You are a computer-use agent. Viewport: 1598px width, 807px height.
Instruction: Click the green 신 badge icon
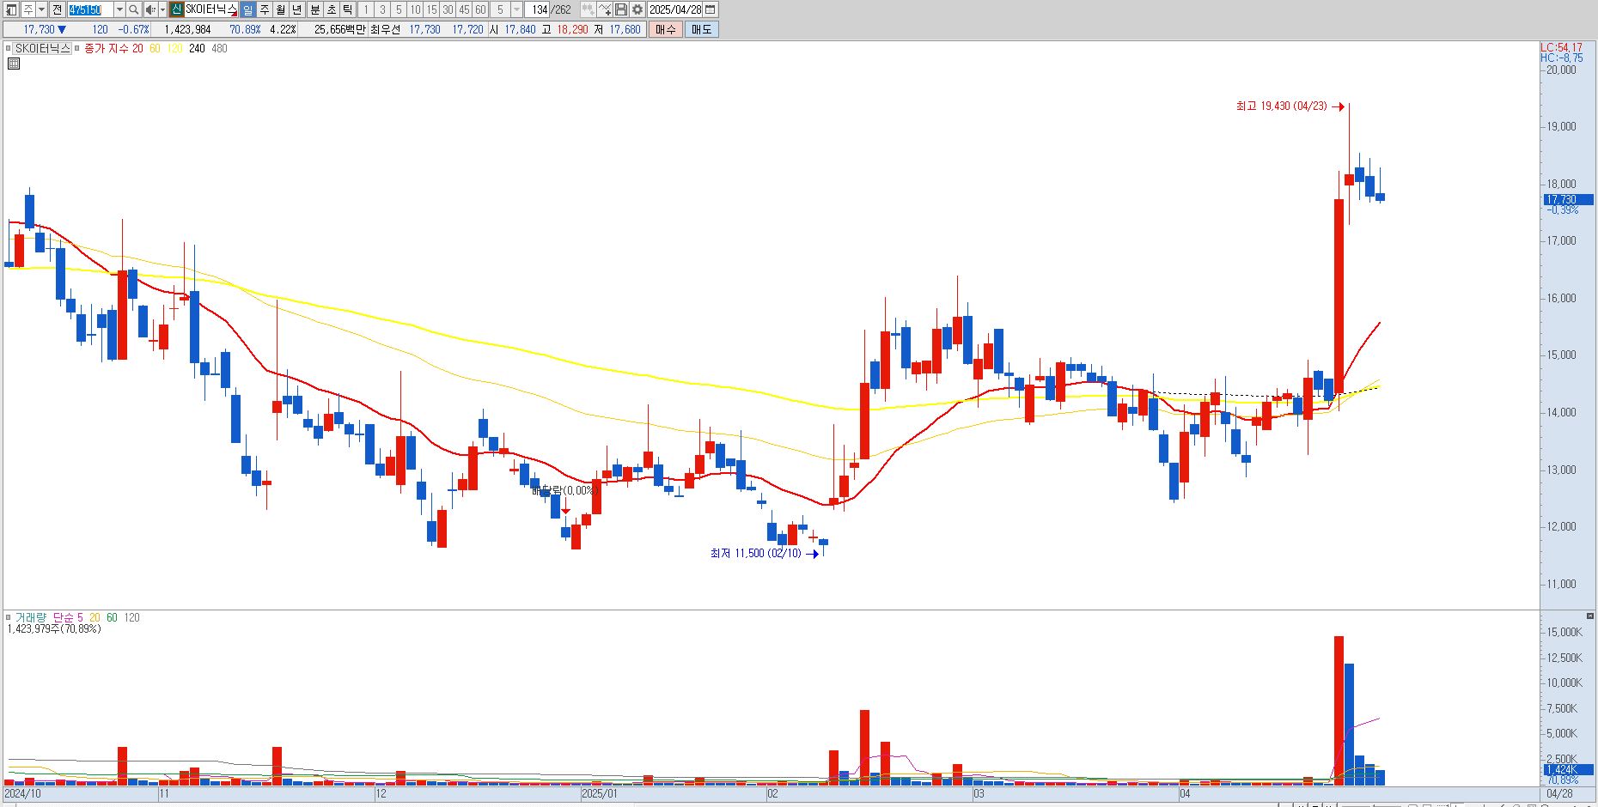click(x=176, y=9)
